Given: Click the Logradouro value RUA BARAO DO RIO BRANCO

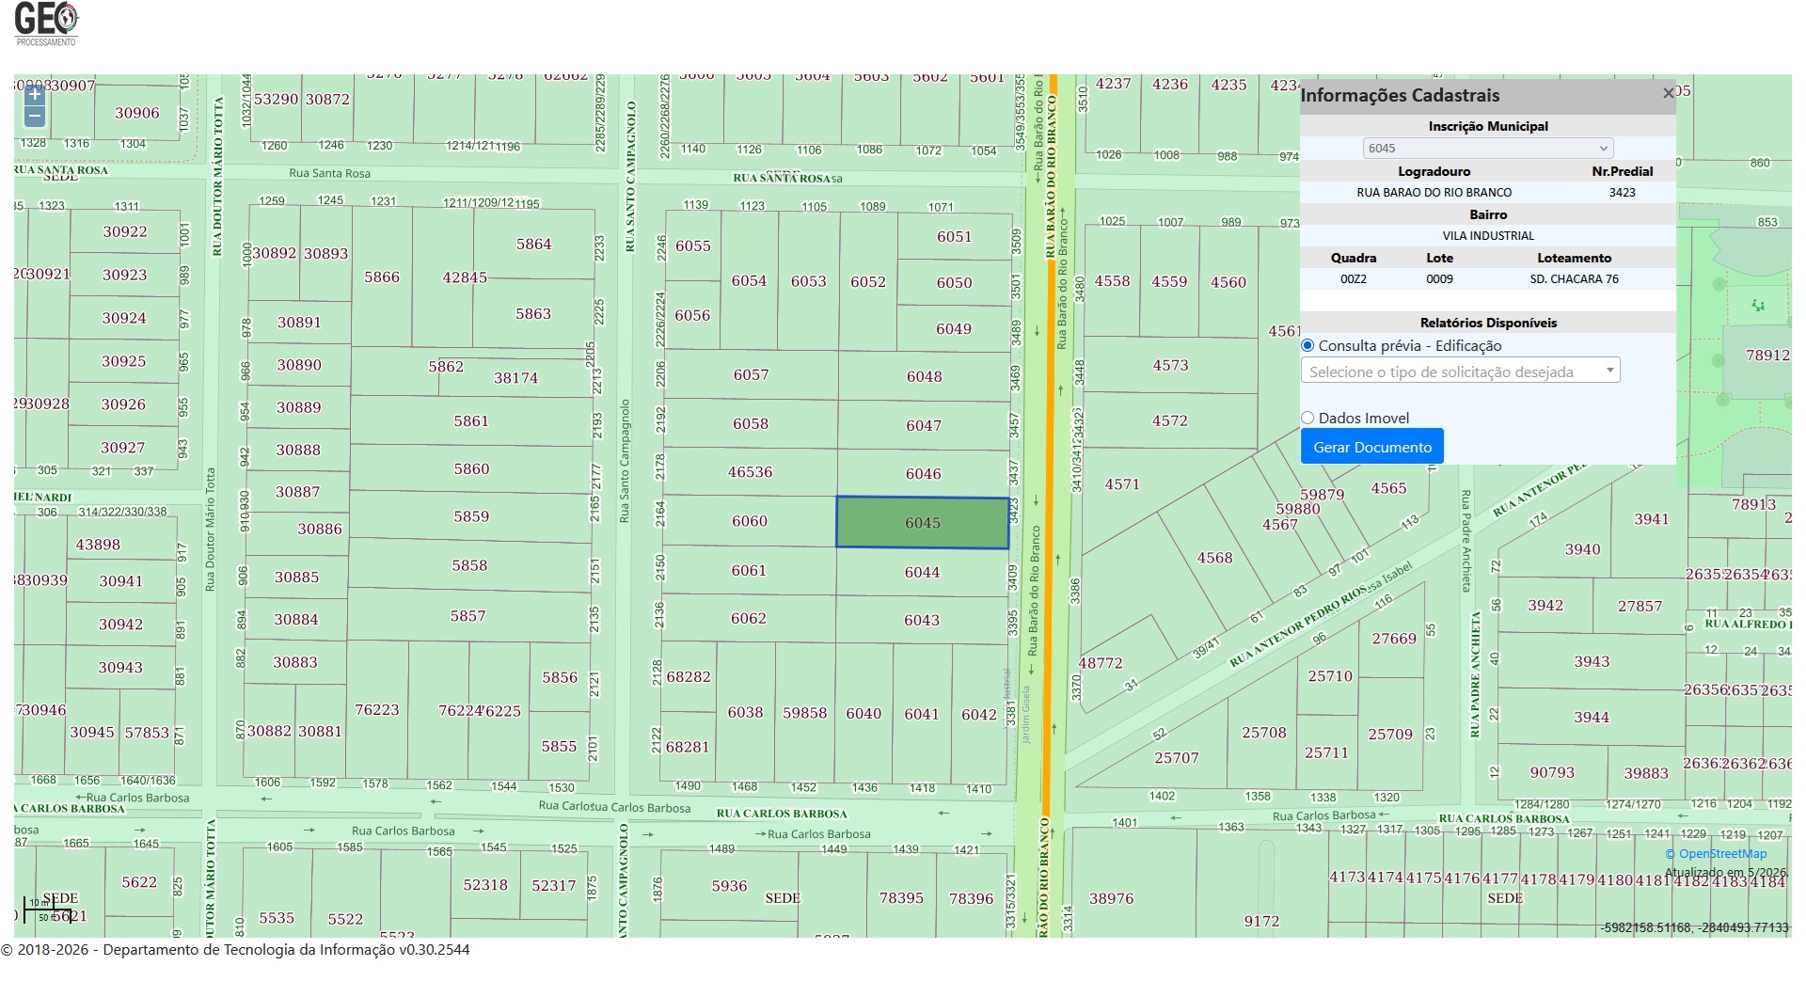Looking at the screenshot, I should click(x=1434, y=192).
